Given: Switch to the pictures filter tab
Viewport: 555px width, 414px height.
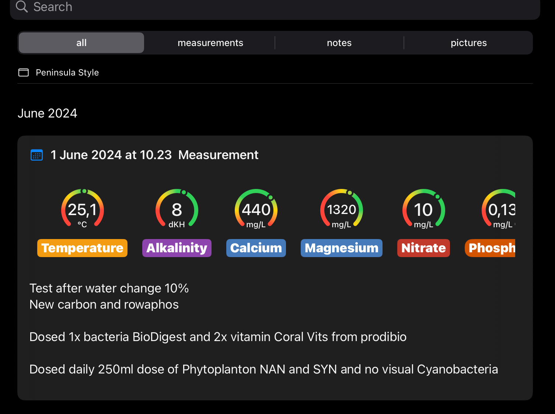Looking at the screenshot, I should (x=468, y=43).
